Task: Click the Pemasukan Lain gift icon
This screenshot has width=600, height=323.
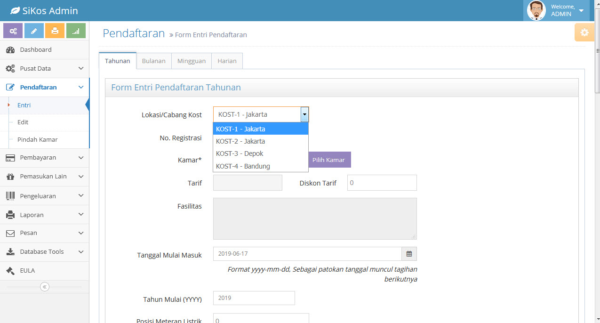Action: pos(10,177)
